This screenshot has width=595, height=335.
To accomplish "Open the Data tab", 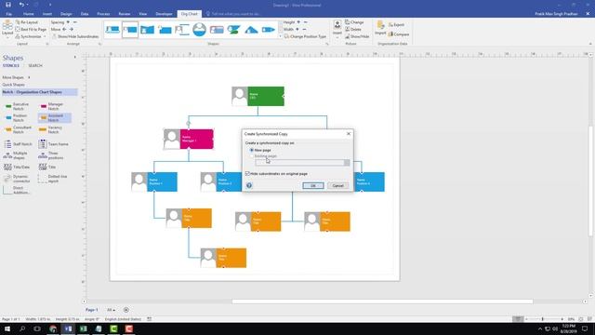I will pos(85,14).
